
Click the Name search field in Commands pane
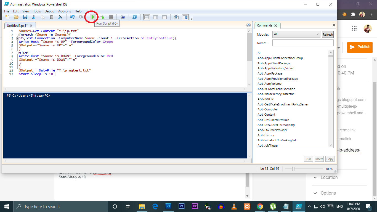(x=303, y=43)
